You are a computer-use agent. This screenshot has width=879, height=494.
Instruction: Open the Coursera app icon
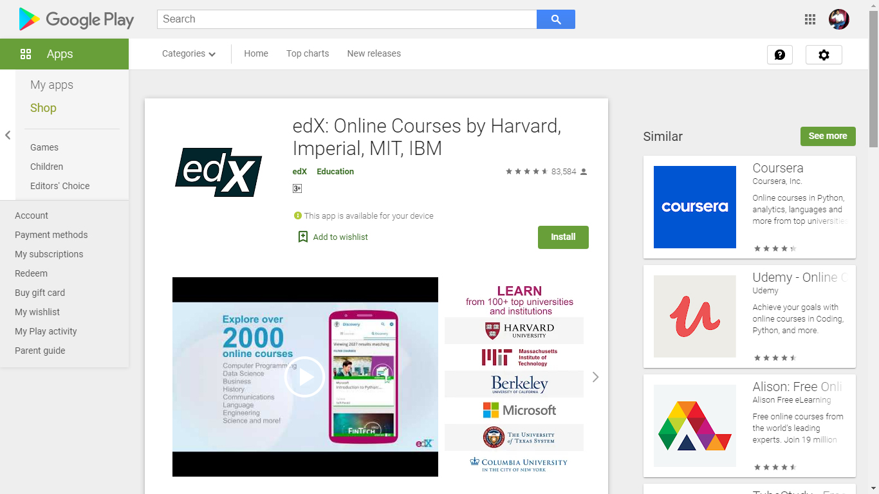695,207
